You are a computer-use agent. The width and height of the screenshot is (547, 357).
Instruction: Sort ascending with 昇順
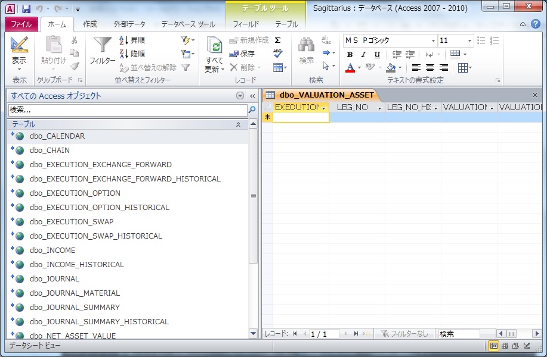(132, 40)
